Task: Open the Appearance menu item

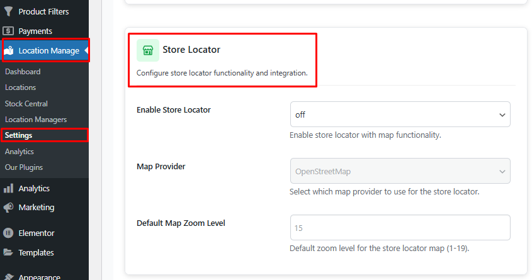Action: tap(40, 276)
